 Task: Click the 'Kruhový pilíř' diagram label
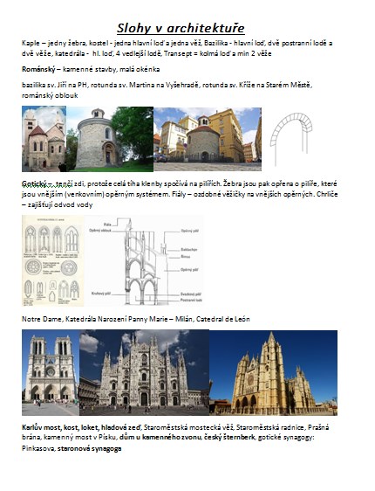[x=101, y=294]
